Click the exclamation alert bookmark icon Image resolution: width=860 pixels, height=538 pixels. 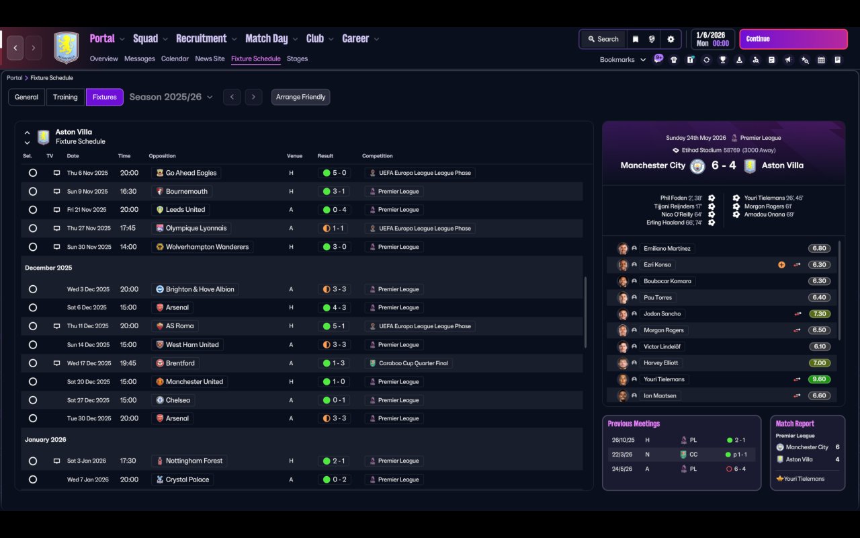click(x=690, y=60)
